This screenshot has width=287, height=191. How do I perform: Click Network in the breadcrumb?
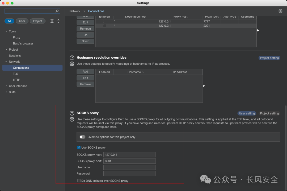pyautogui.click(x=75, y=11)
